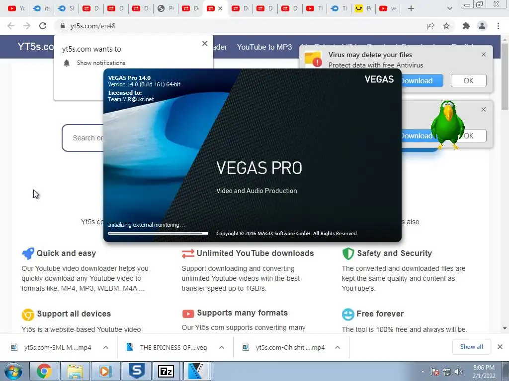Open a new tab with plus button
Viewport: 509px width, 381px height.
411,9
